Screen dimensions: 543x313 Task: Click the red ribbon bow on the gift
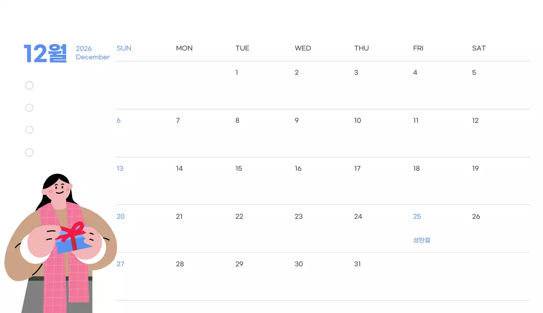(73, 232)
